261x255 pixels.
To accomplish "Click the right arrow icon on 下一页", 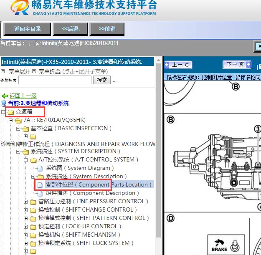I will click(248, 64).
